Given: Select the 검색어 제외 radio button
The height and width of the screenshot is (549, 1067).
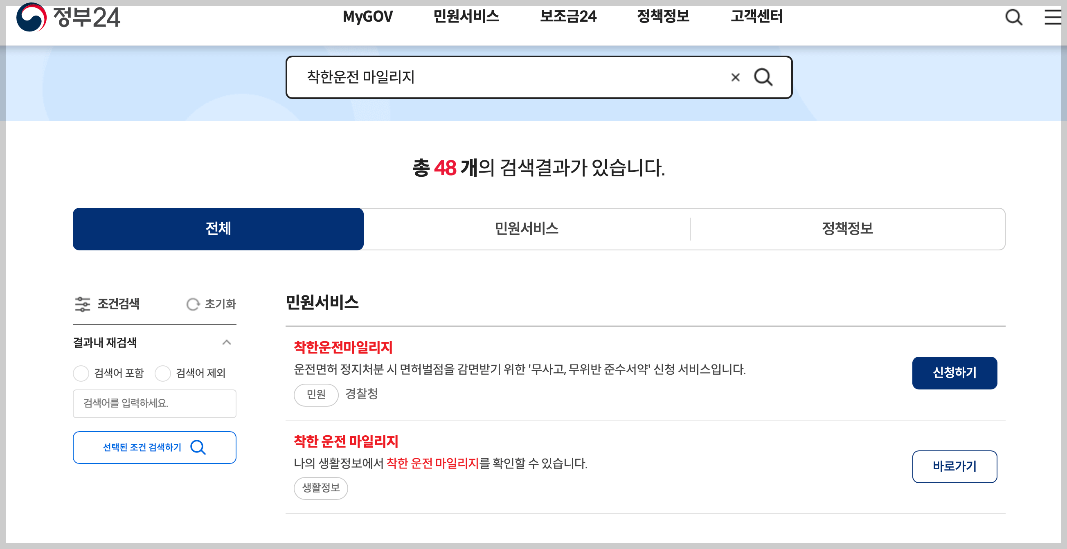Looking at the screenshot, I should [x=163, y=373].
